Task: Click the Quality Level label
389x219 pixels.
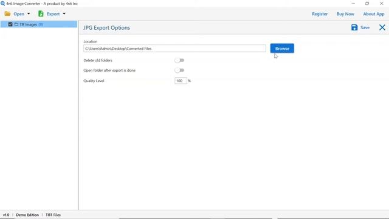Action: coord(94,81)
